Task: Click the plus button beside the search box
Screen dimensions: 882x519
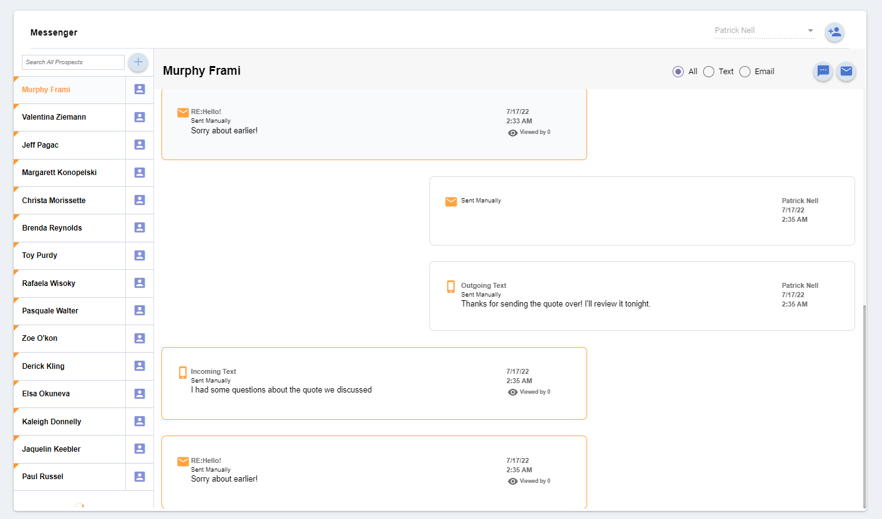Action: (138, 62)
